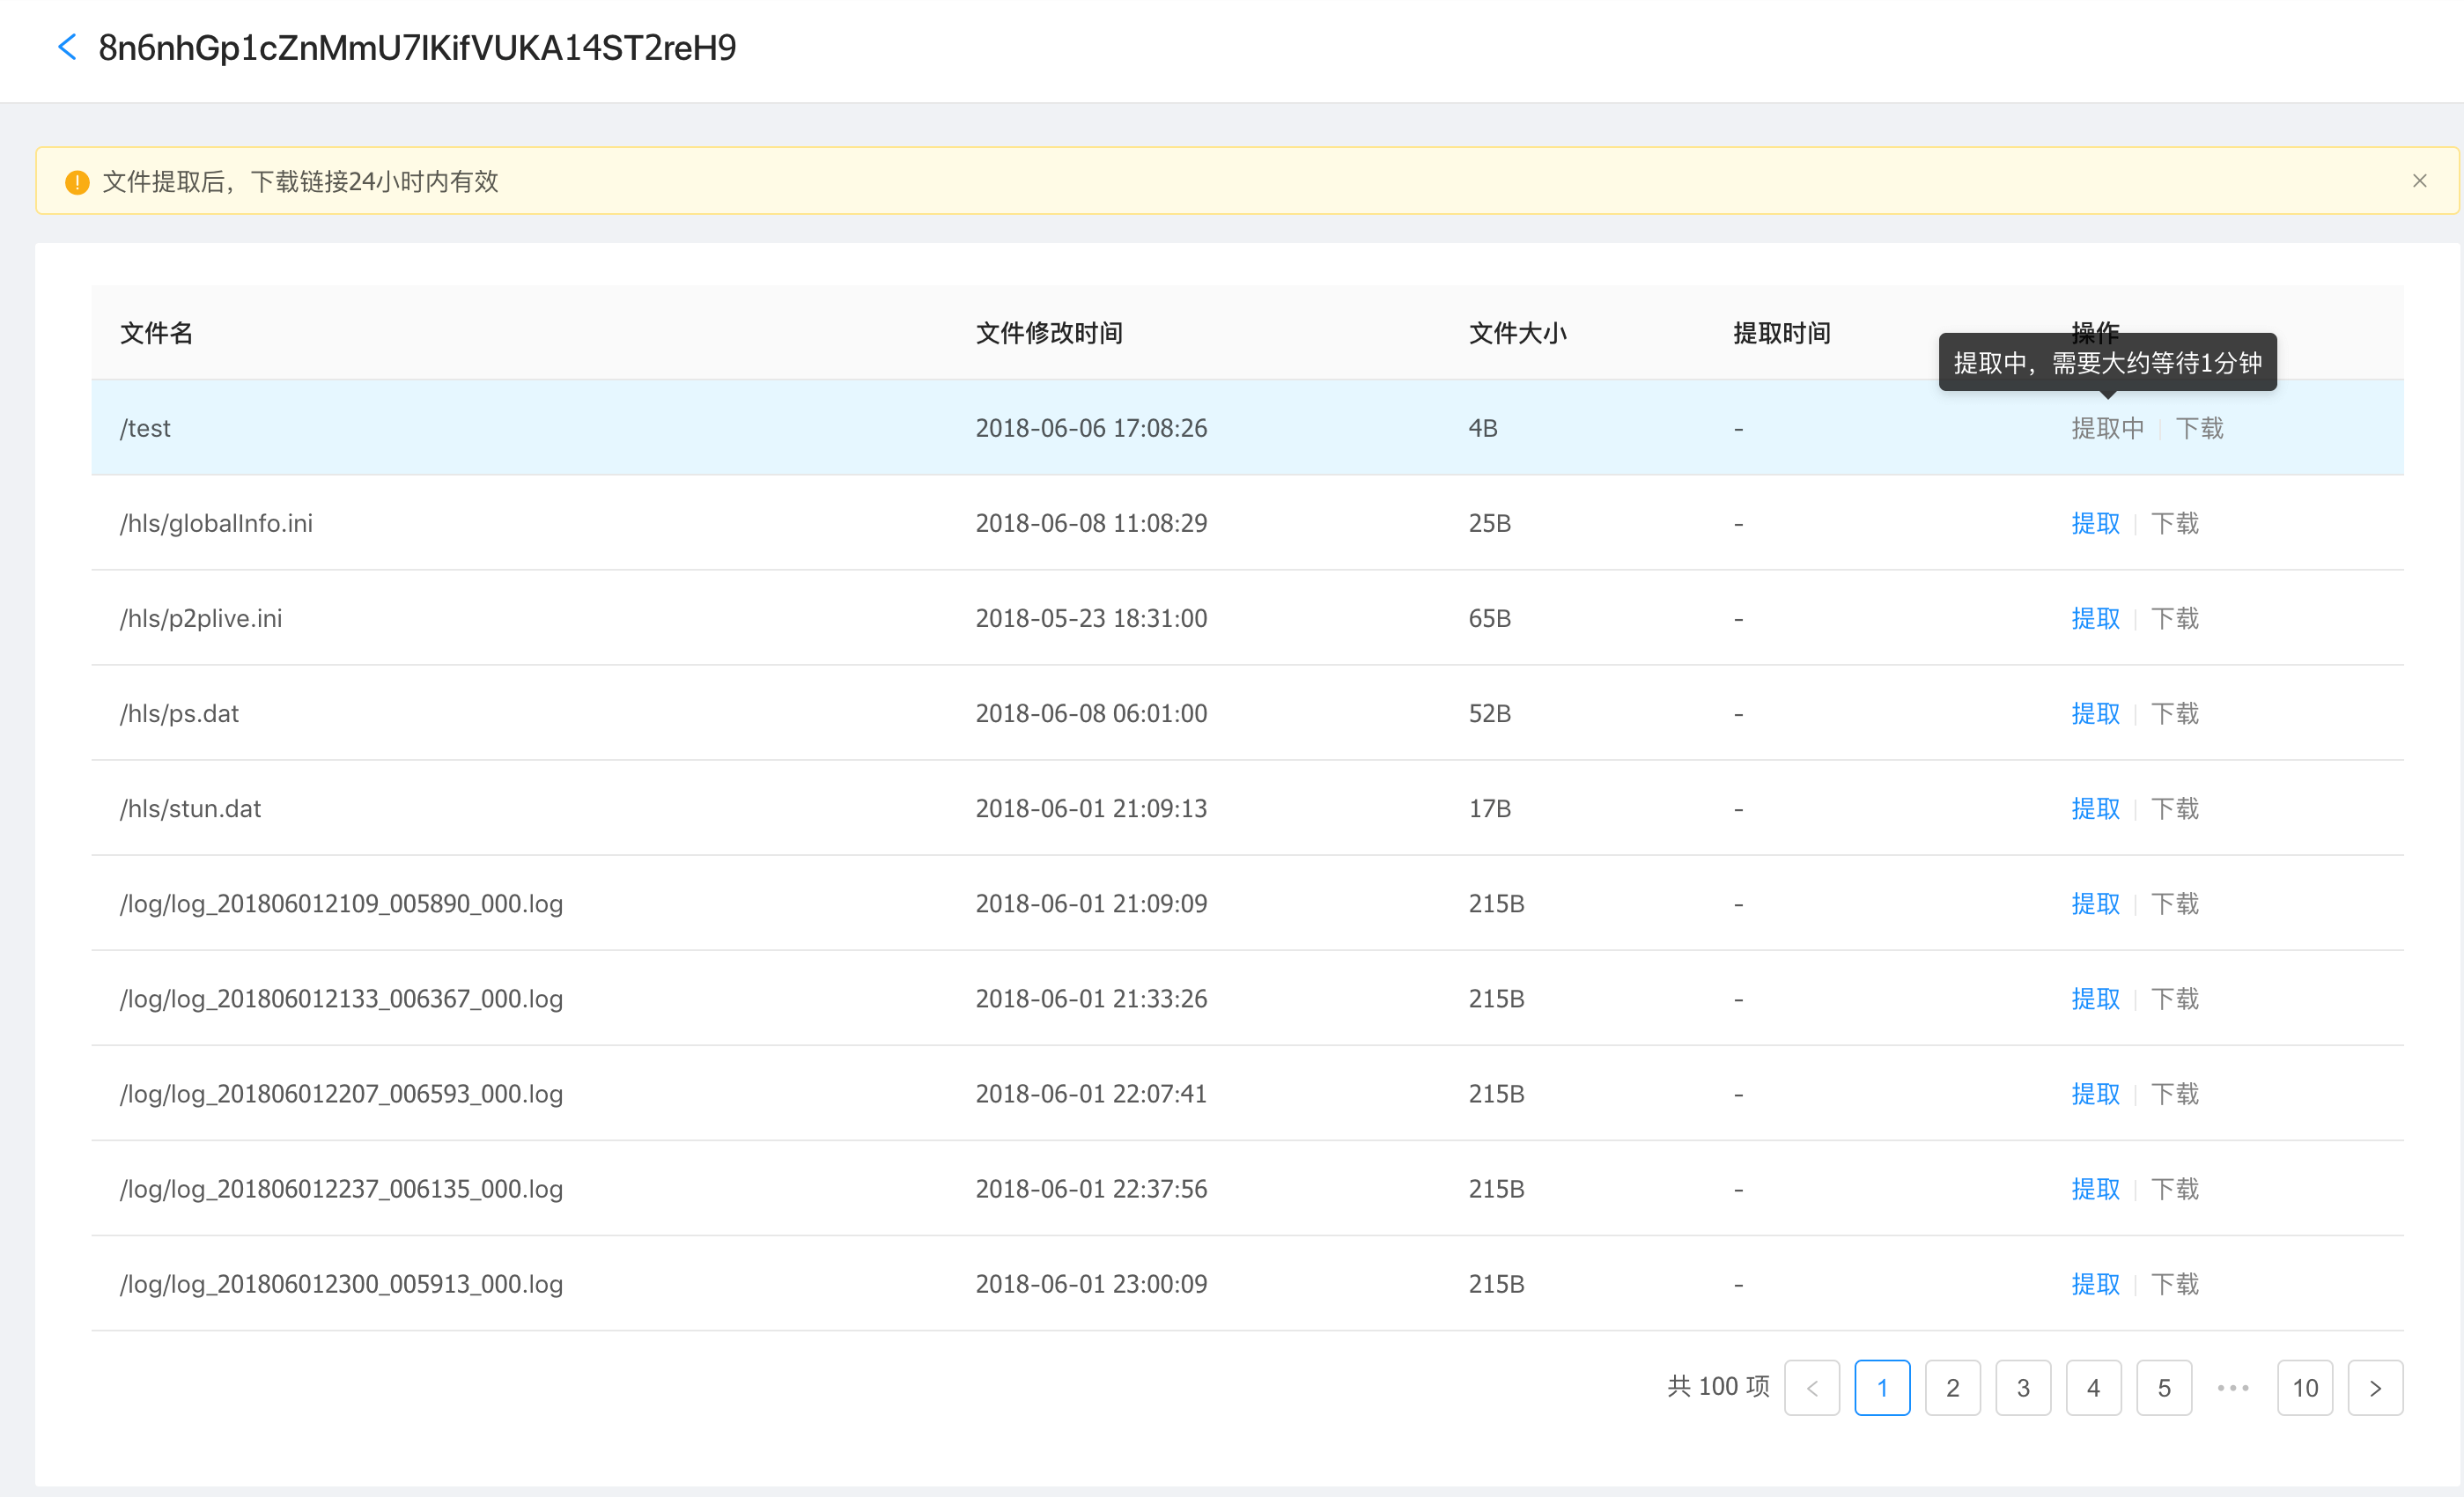Click the 文件修改时间 column header
Screen dimensions: 2464x1497
[1049, 333]
